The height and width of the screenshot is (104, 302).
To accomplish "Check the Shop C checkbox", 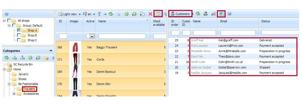I will coord(19,40).
